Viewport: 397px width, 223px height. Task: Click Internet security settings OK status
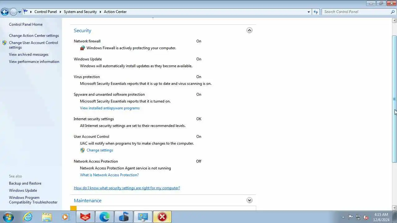coord(199,119)
